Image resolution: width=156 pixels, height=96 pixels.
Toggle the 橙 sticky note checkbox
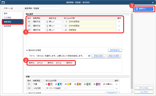click(75, 84)
